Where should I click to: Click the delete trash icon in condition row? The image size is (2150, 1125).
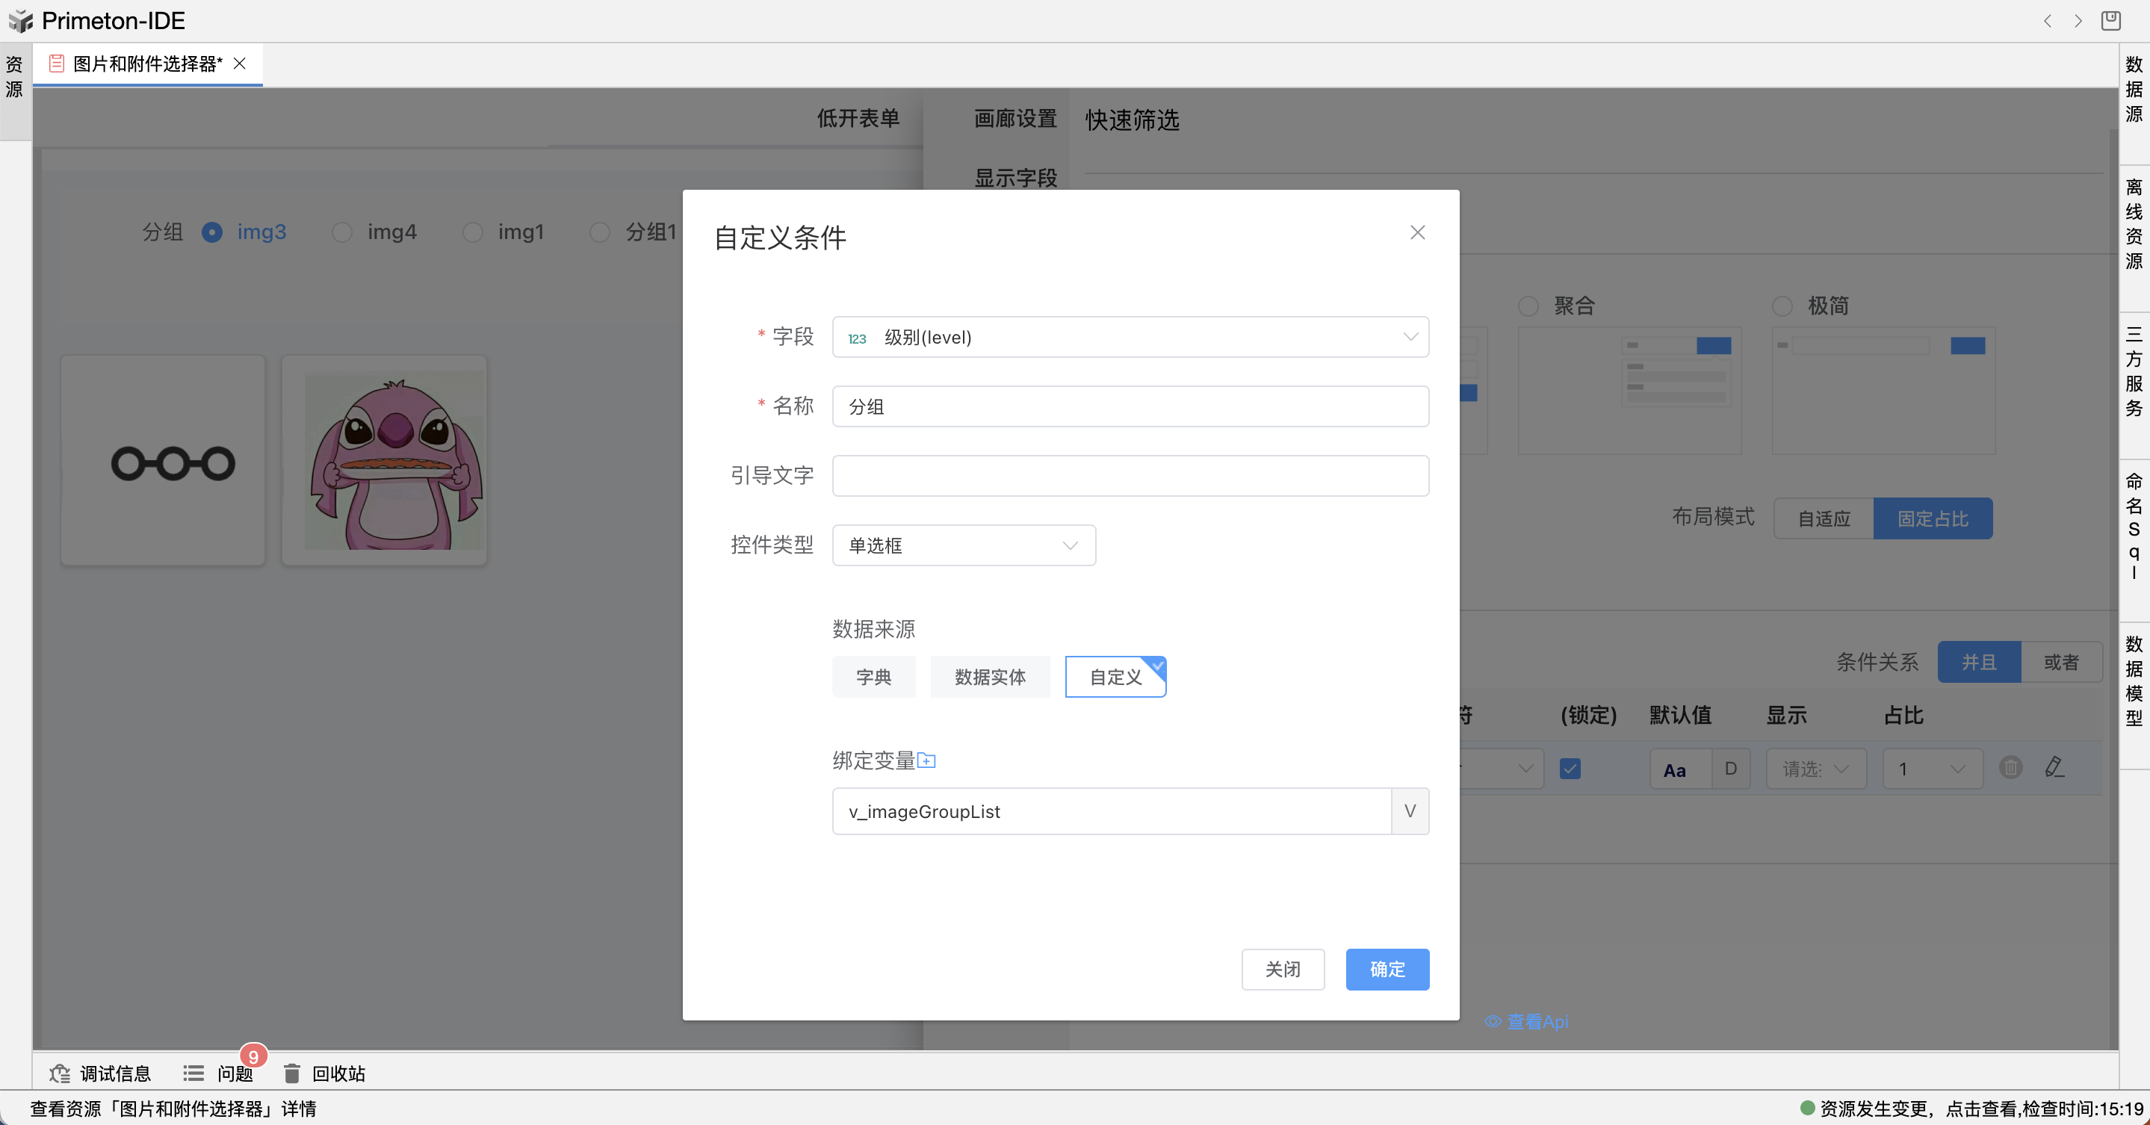[2010, 768]
